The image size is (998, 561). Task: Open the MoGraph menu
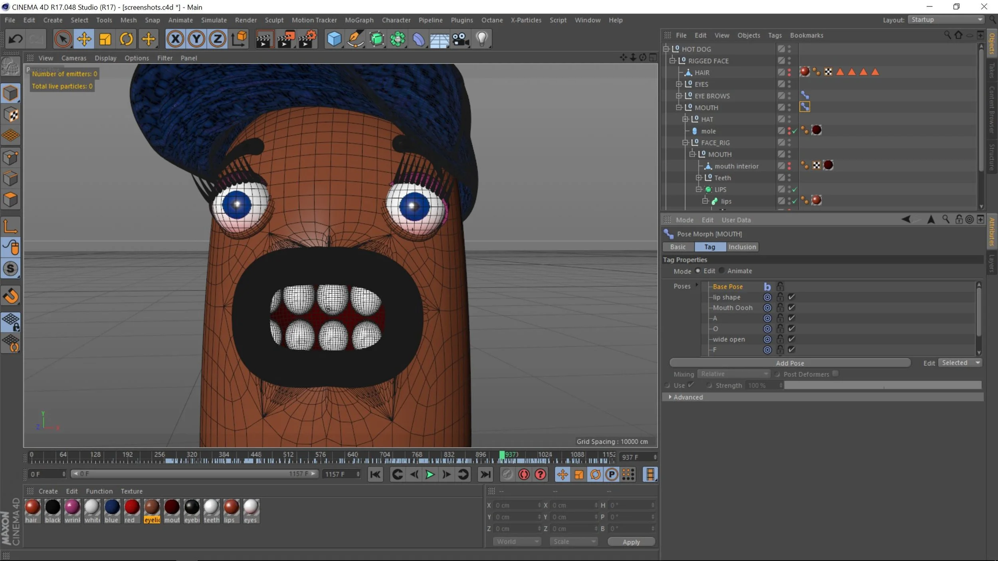point(359,20)
